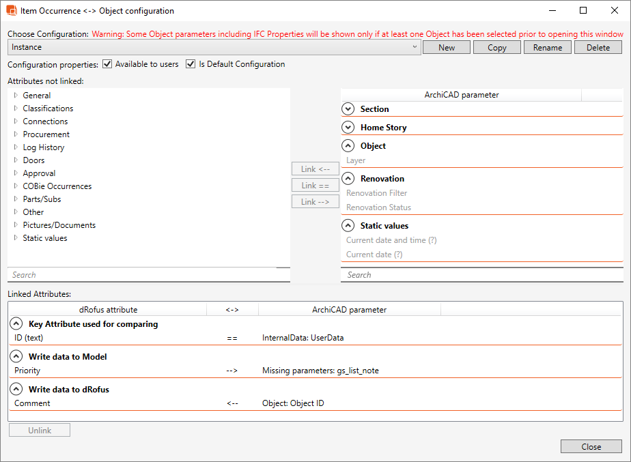Expand the COBie Occurrences tree node
The height and width of the screenshot is (462, 631).
click(16, 186)
